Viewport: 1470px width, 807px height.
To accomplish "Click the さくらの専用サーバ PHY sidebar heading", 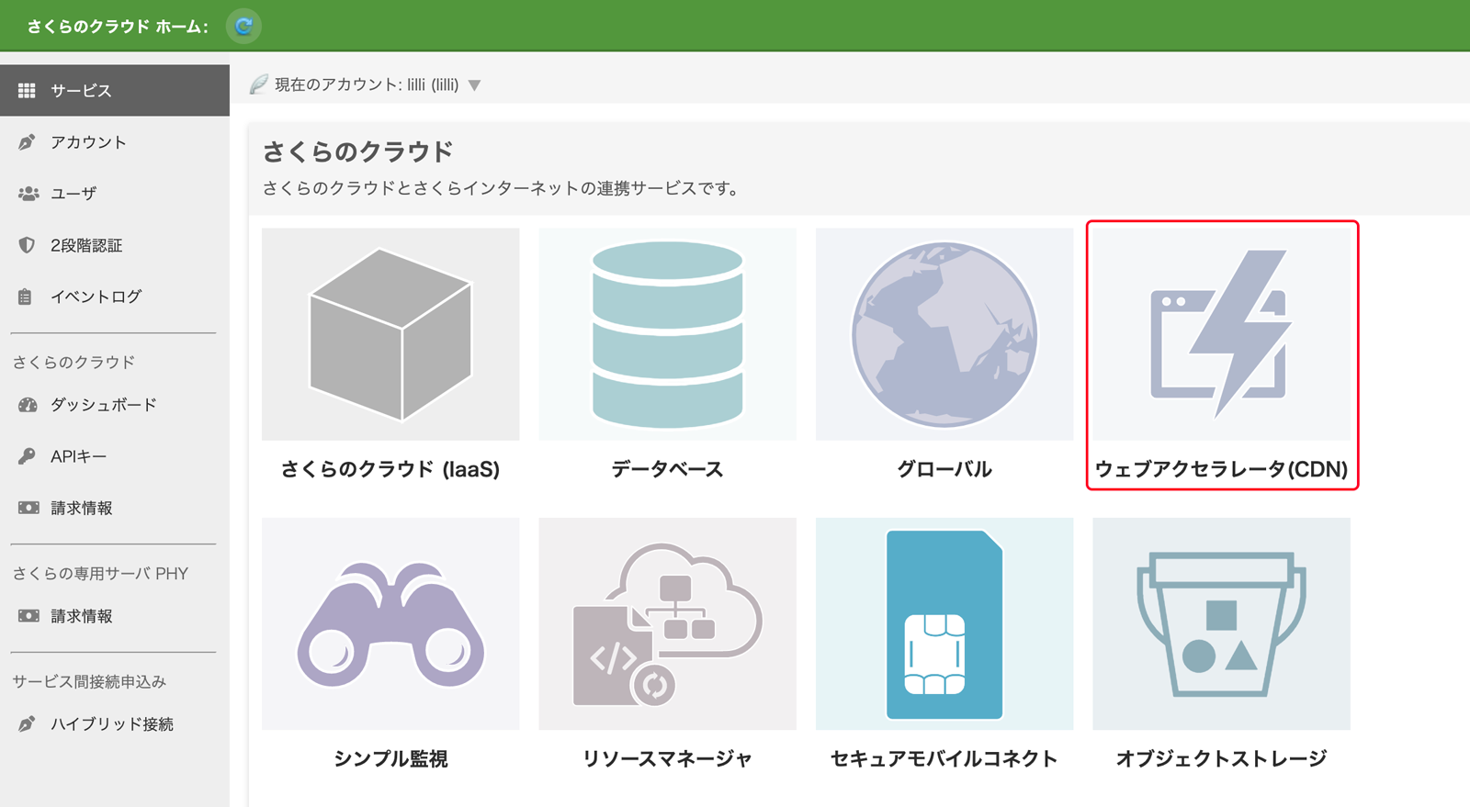I will (100, 574).
